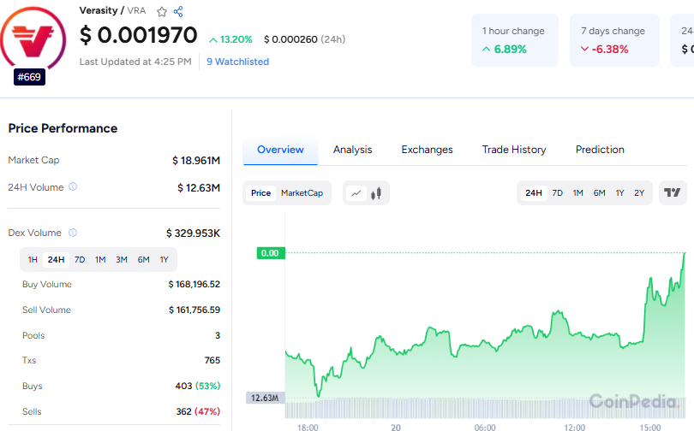Set chart range to 2Y

click(639, 193)
